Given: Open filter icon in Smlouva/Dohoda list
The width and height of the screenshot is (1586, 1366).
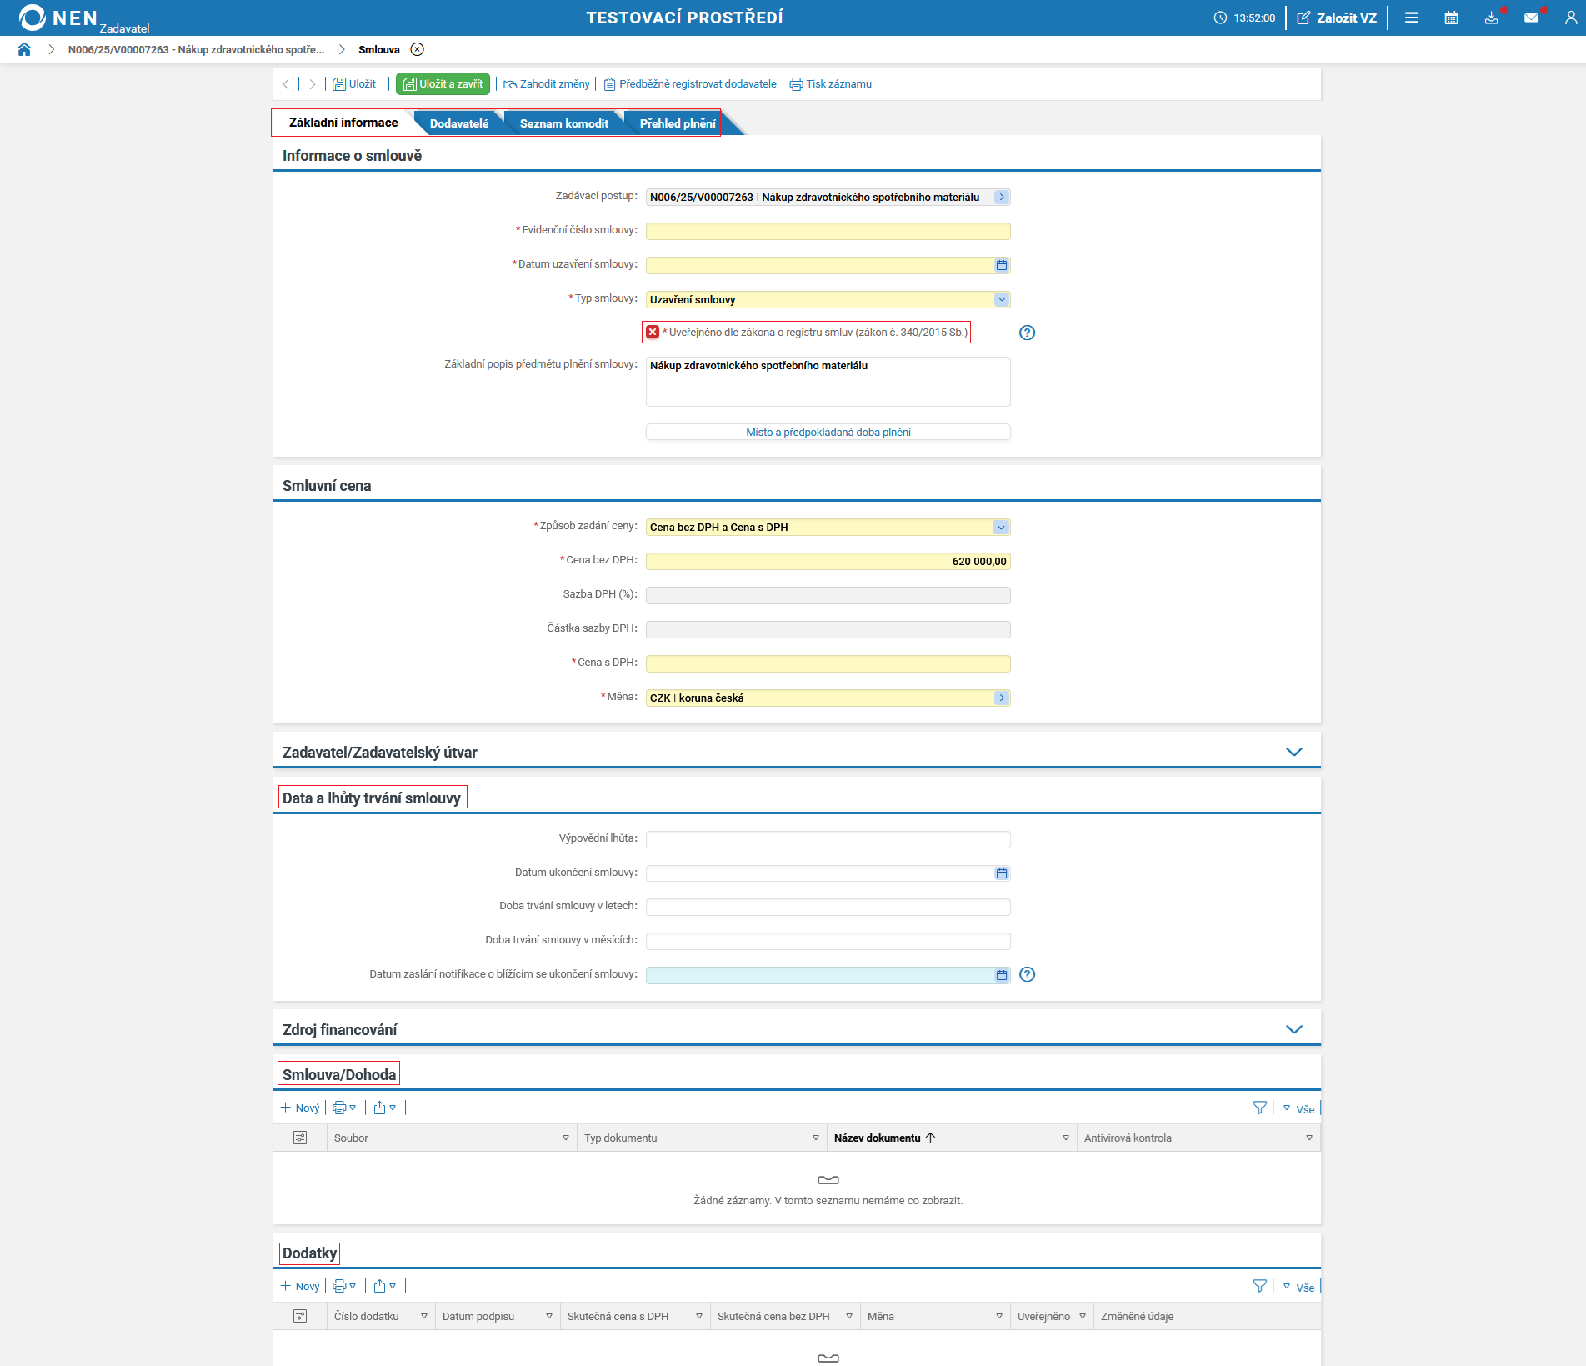Looking at the screenshot, I should pyautogui.click(x=1259, y=1108).
